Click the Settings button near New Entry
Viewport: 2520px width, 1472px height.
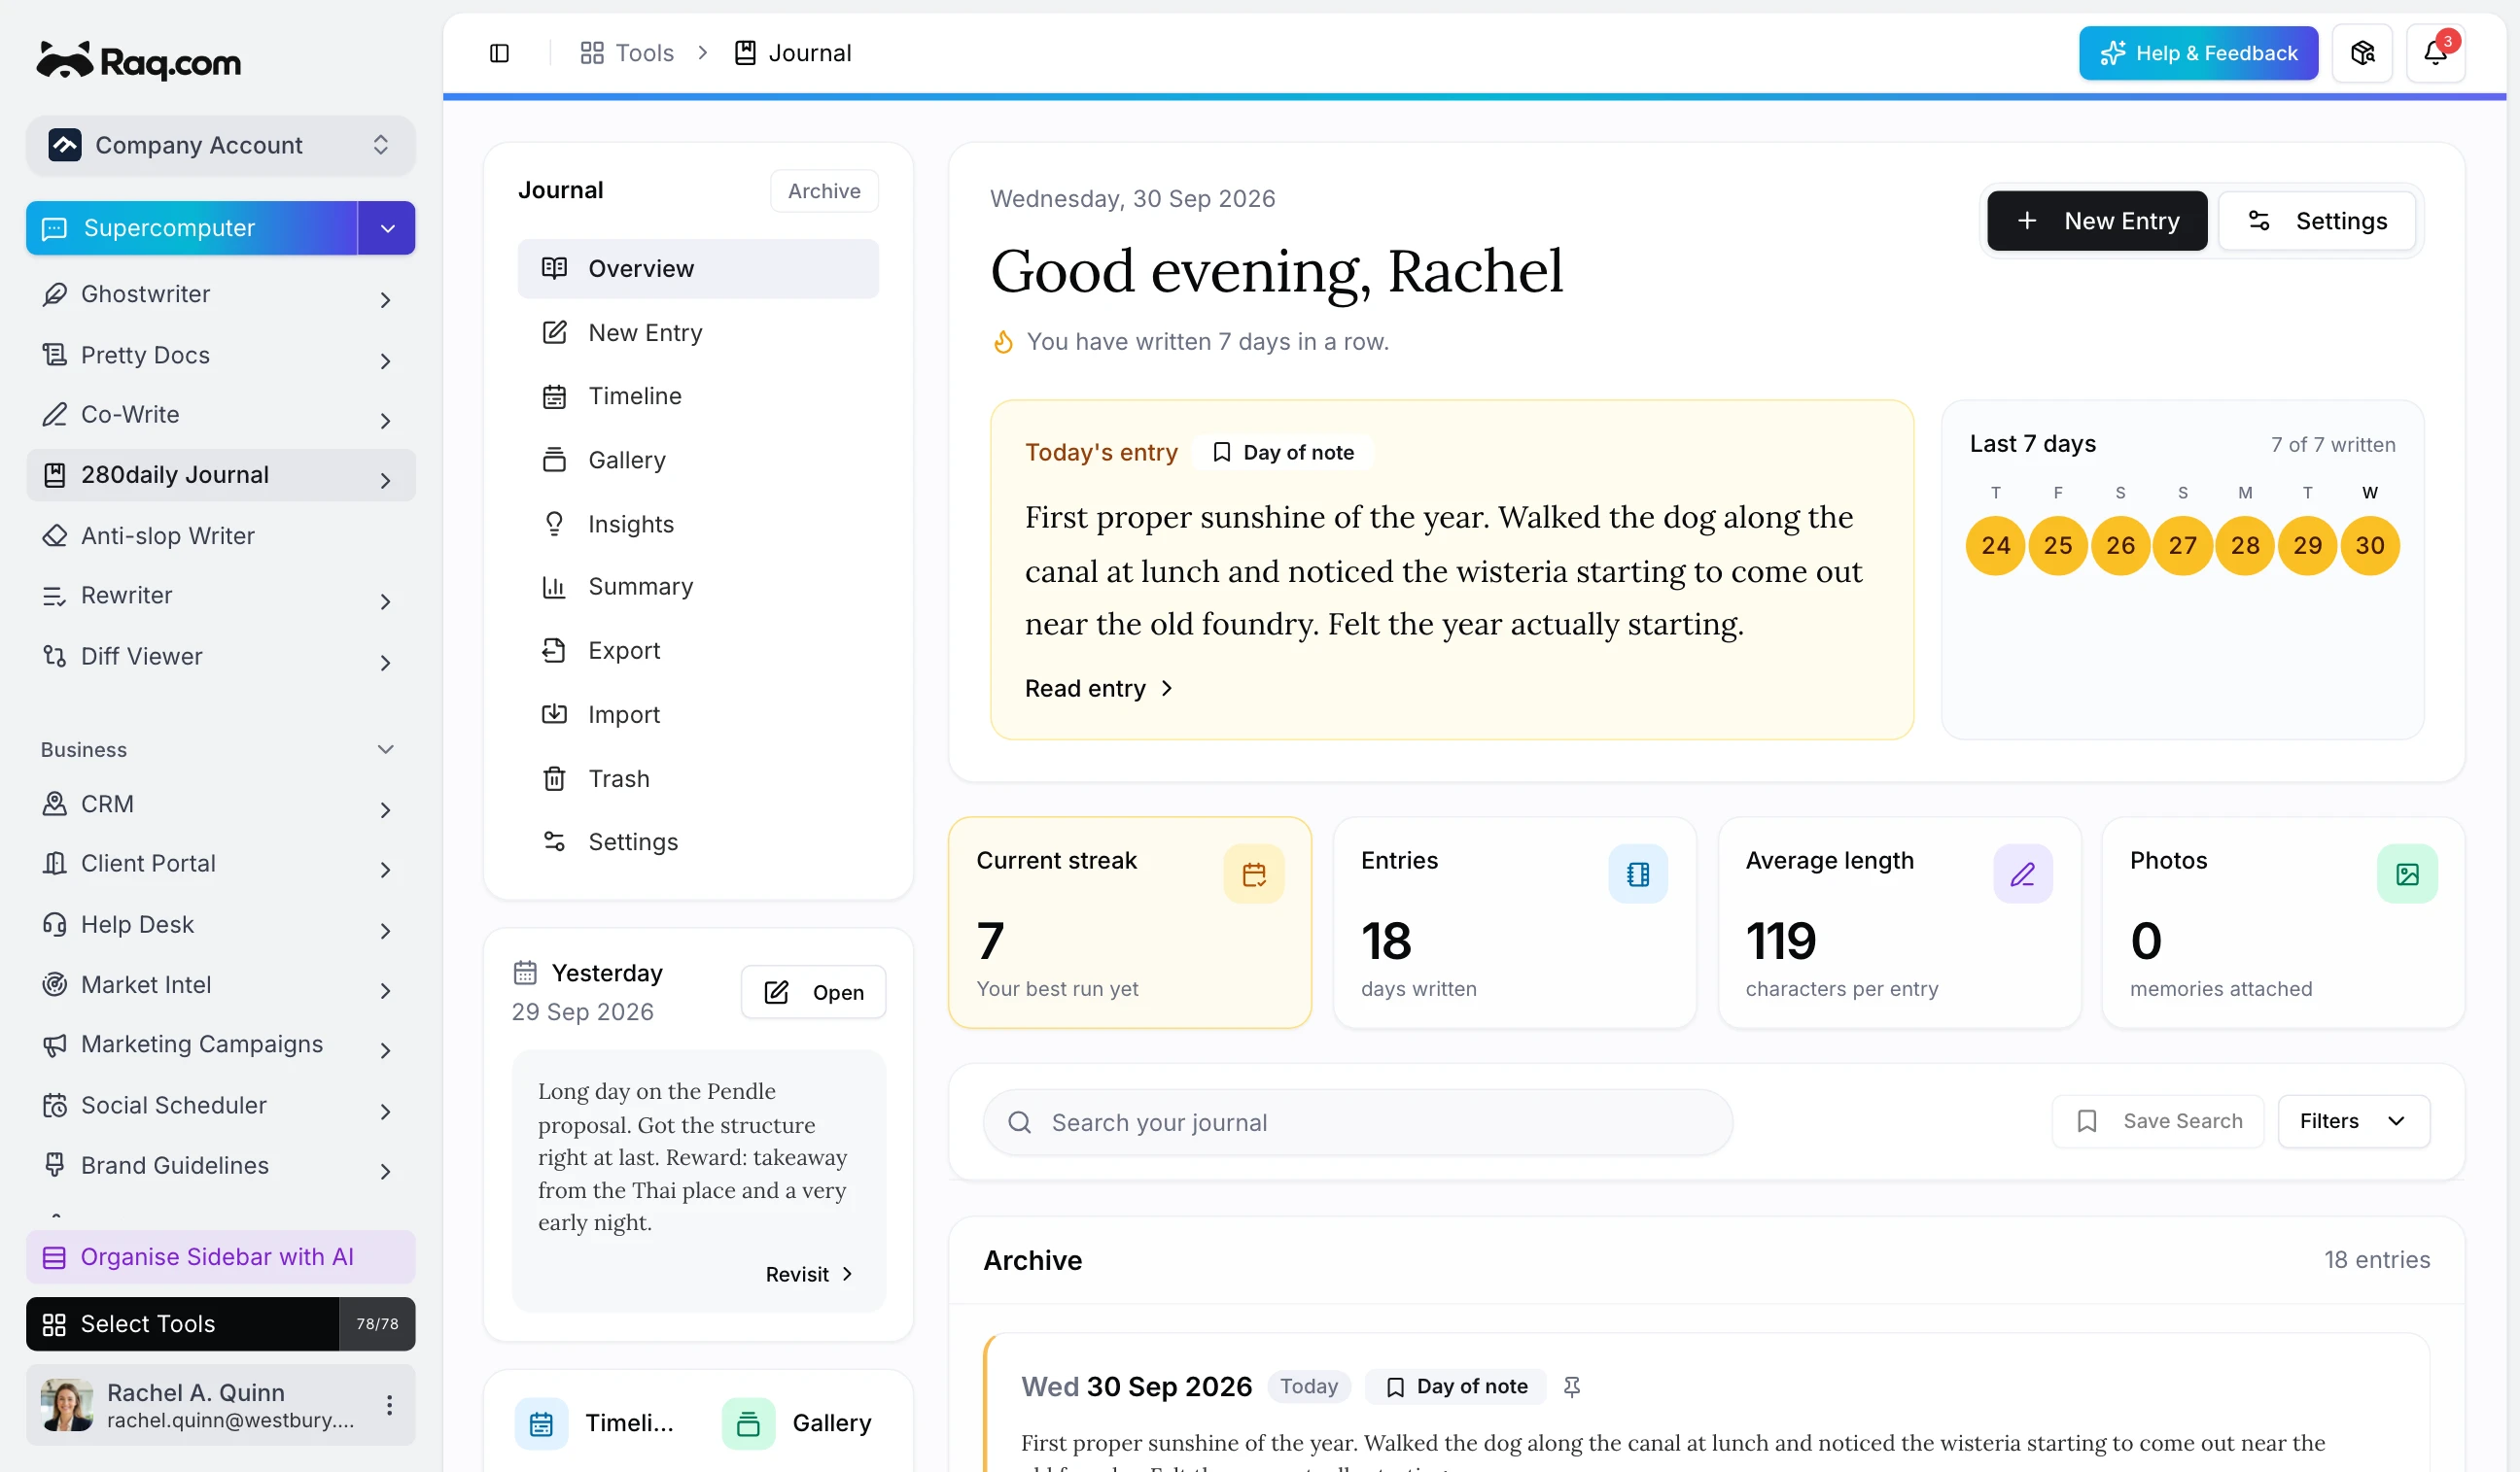coord(2316,221)
